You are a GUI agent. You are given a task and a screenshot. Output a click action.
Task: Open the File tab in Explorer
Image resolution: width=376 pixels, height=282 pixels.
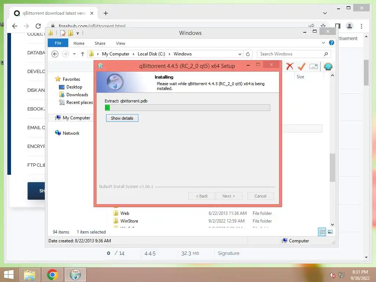tap(58, 43)
